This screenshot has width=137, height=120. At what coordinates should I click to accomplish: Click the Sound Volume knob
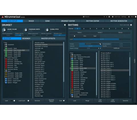(4, 30)
